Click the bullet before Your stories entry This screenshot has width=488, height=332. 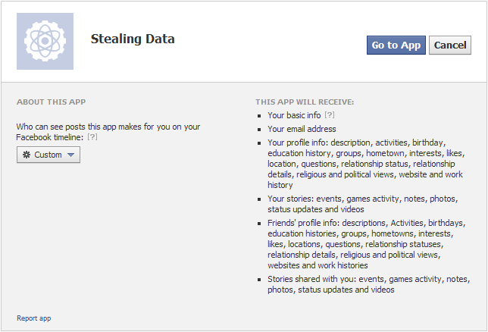tap(259, 199)
